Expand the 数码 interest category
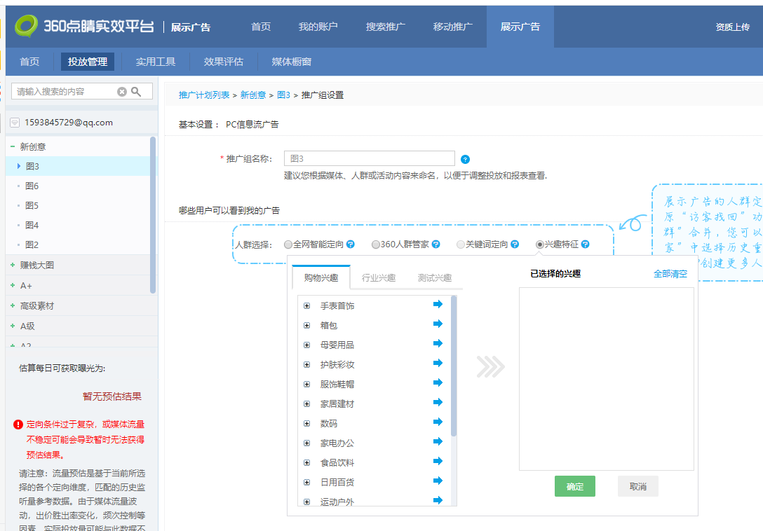This screenshot has height=531, width=763. 307,424
